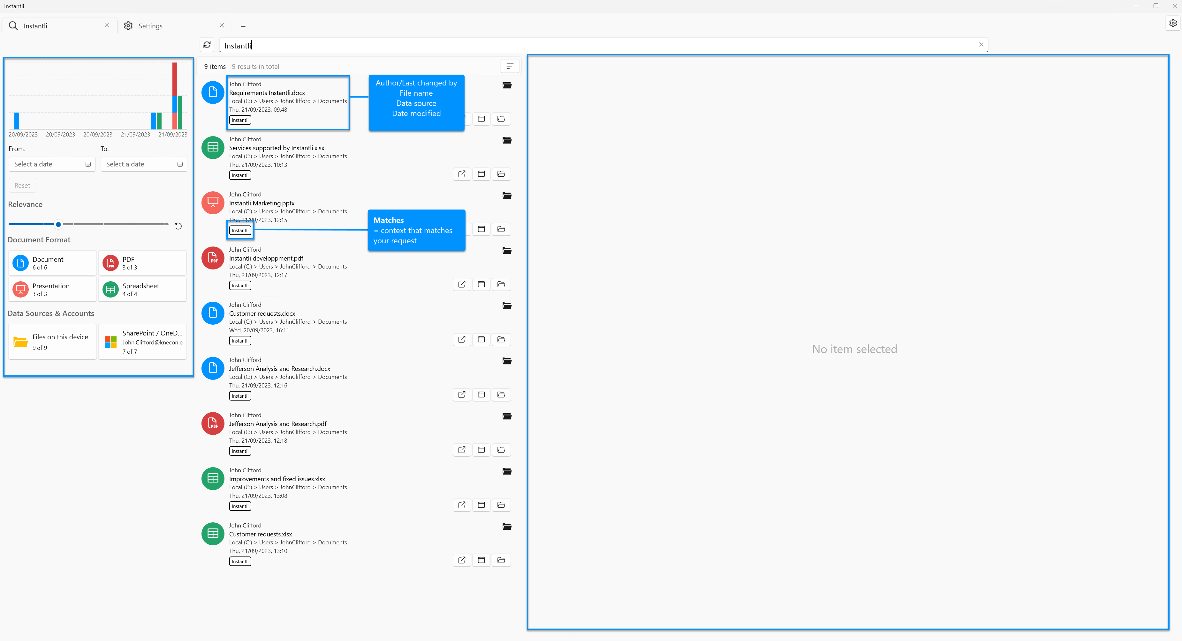Preview Instantli developpment.pdf in window
This screenshot has width=1182, height=641.
click(481, 284)
